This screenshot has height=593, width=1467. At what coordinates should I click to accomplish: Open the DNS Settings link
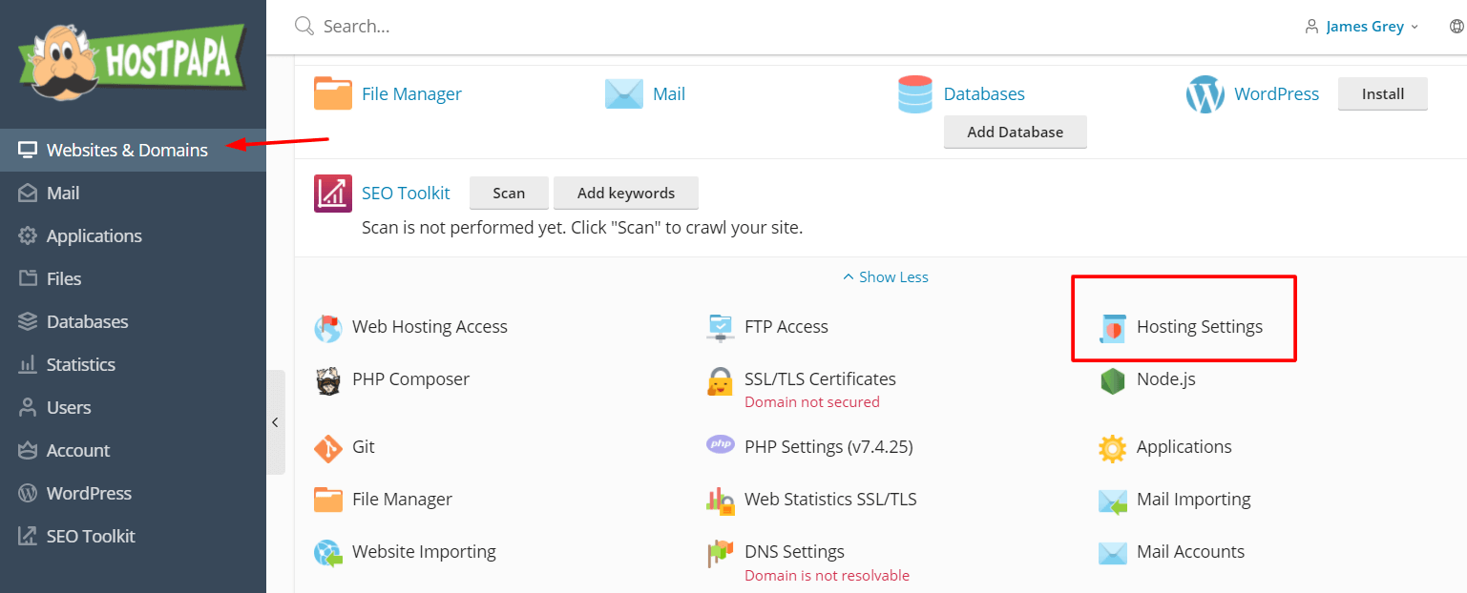[794, 551]
